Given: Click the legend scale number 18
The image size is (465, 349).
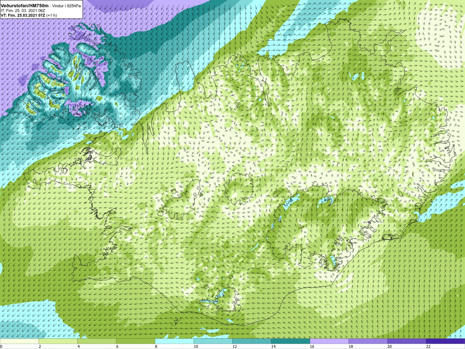Looking at the screenshot, I should tap(351, 347).
